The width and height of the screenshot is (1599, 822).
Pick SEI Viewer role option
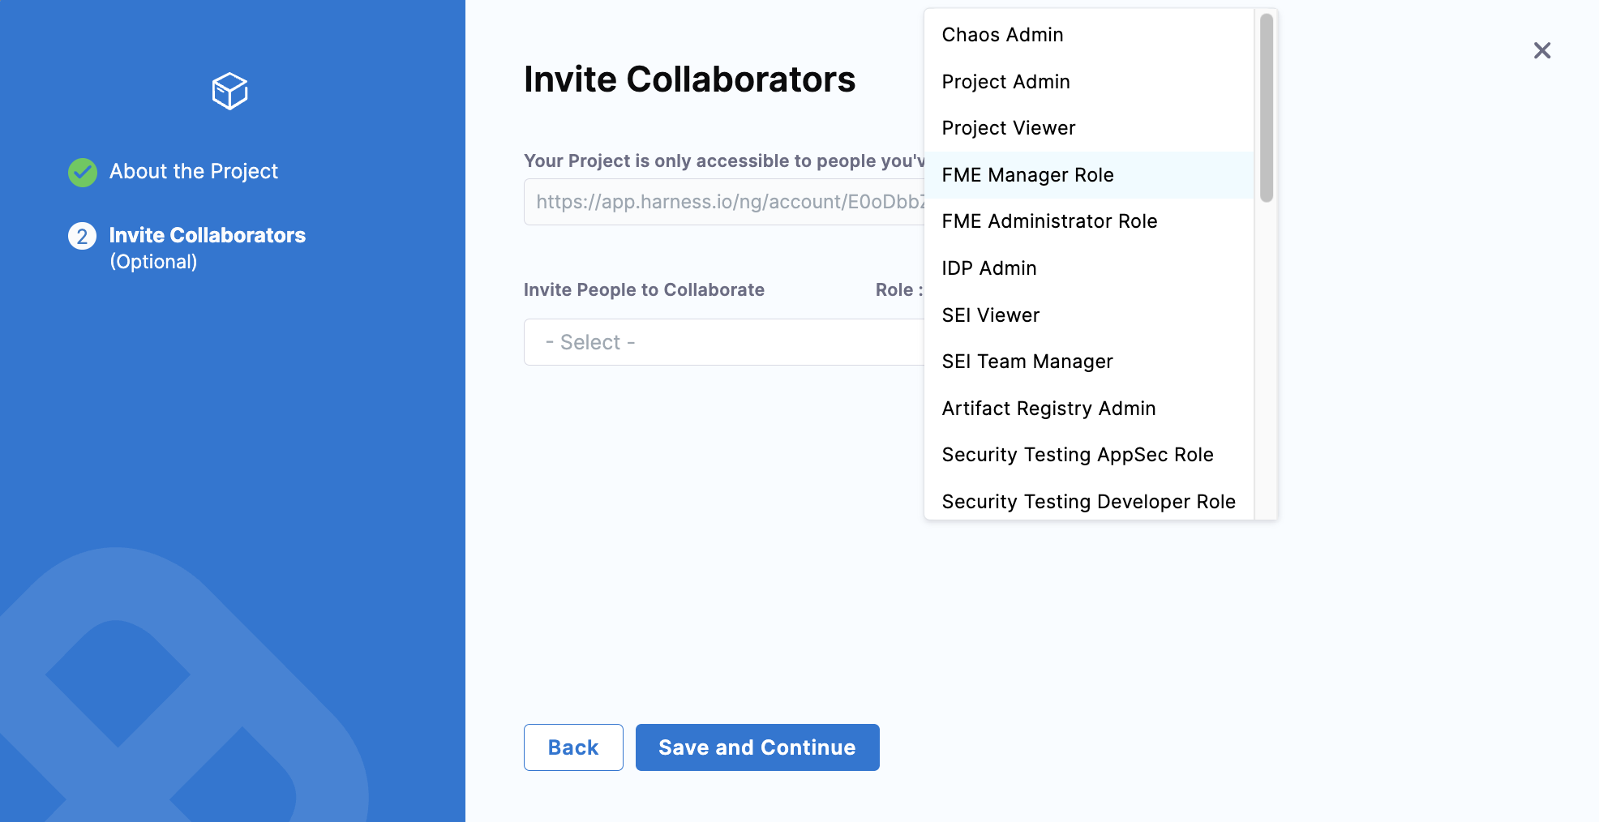coord(990,315)
